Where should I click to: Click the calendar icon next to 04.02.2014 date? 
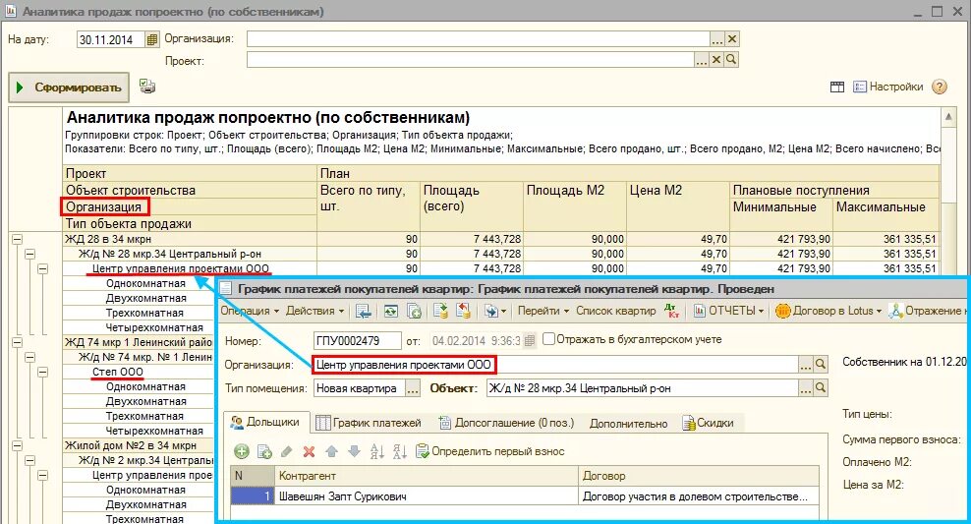click(530, 340)
